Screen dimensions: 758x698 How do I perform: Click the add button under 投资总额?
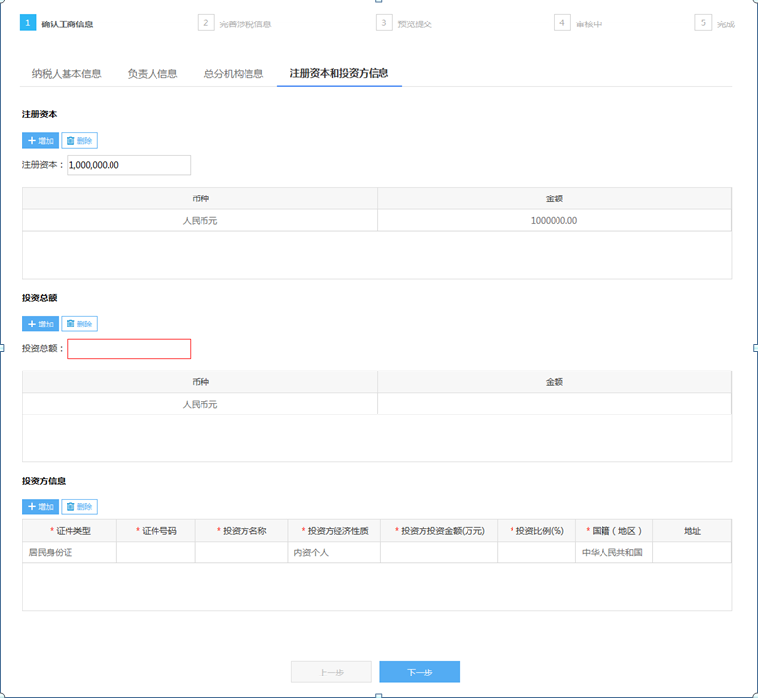tap(40, 324)
